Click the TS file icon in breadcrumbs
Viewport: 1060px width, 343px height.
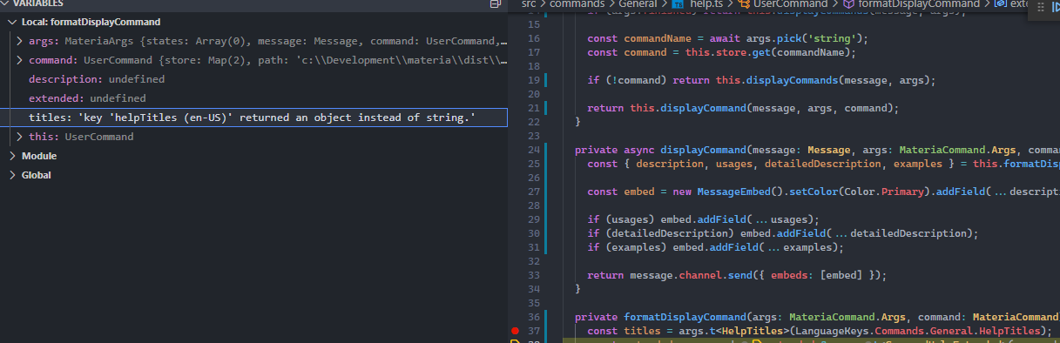click(679, 4)
